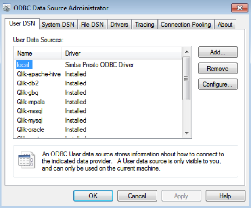Sort by the Name column header
The image size is (251, 208).
coord(38,53)
